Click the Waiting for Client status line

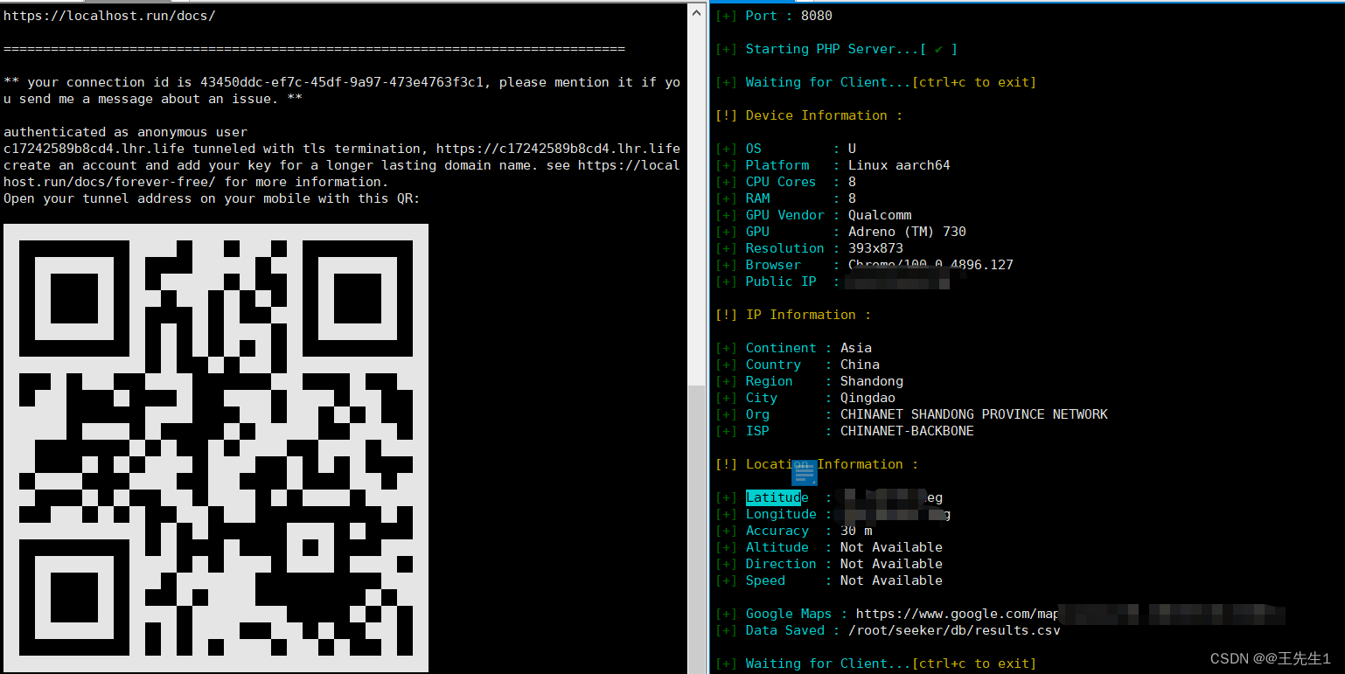click(878, 663)
